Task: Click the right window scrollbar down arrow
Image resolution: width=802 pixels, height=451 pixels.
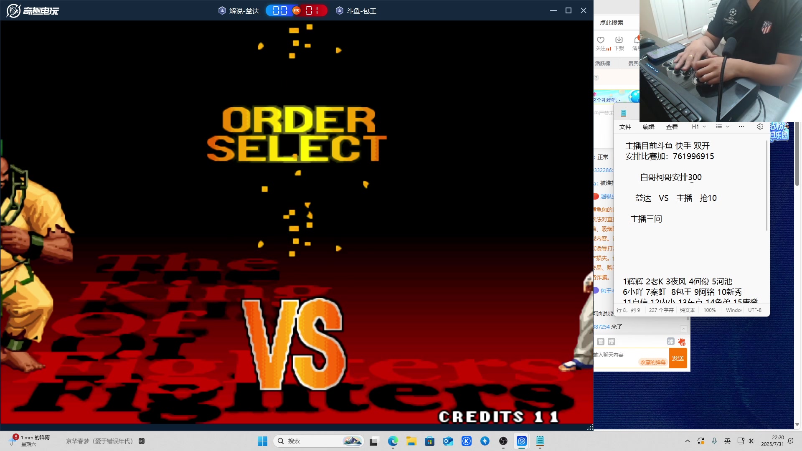Action: pos(797,424)
